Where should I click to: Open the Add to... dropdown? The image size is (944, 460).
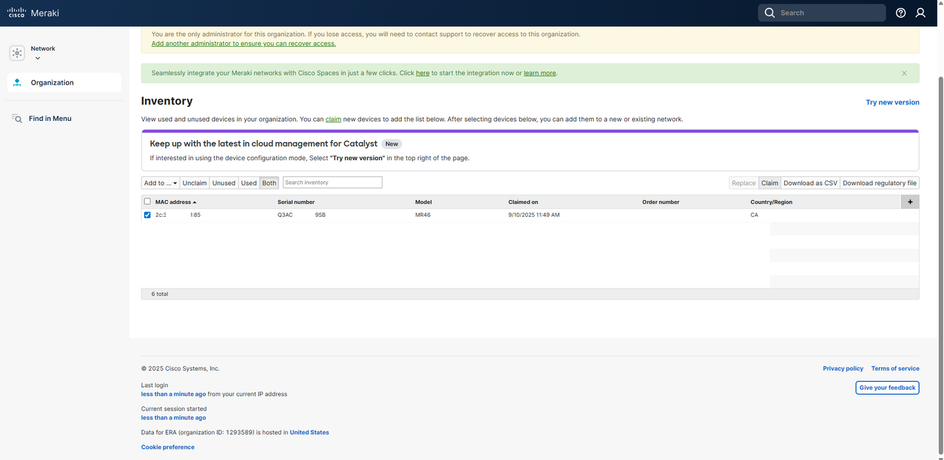(x=161, y=183)
